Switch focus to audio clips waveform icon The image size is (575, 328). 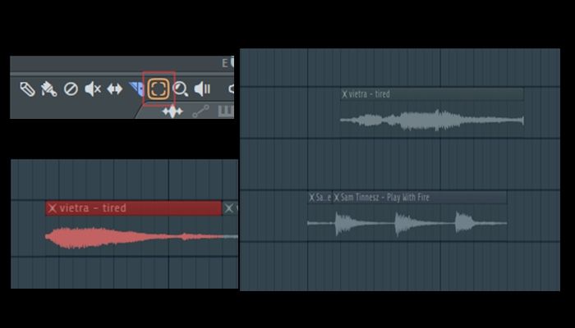point(172,112)
